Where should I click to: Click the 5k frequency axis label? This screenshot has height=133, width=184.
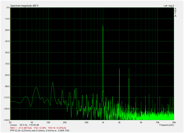click(x=141, y=122)
